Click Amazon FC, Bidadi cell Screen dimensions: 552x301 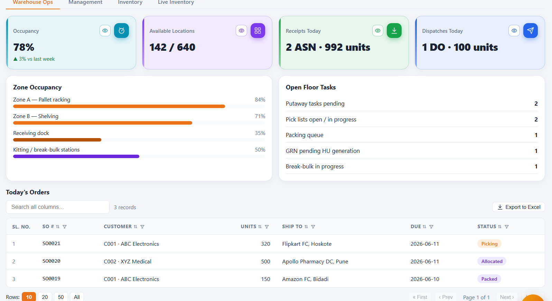tap(305, 279)
